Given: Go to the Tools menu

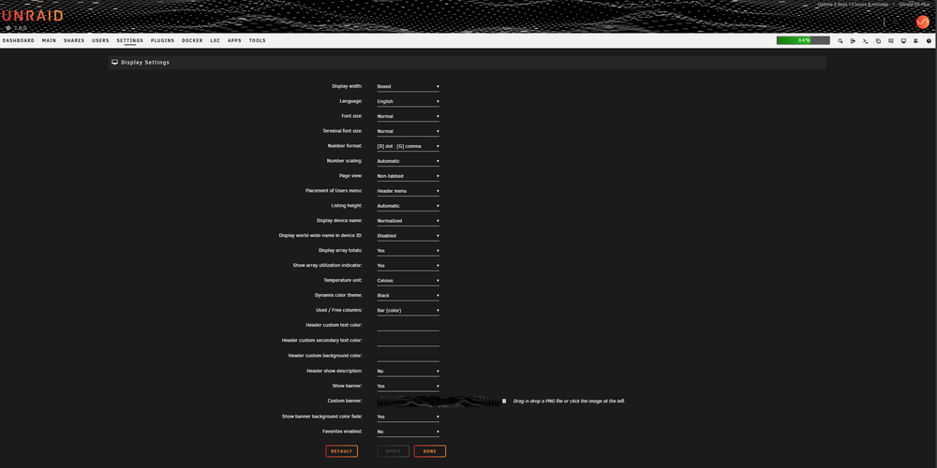Looking at the screenshot, I should pos(258,40).
